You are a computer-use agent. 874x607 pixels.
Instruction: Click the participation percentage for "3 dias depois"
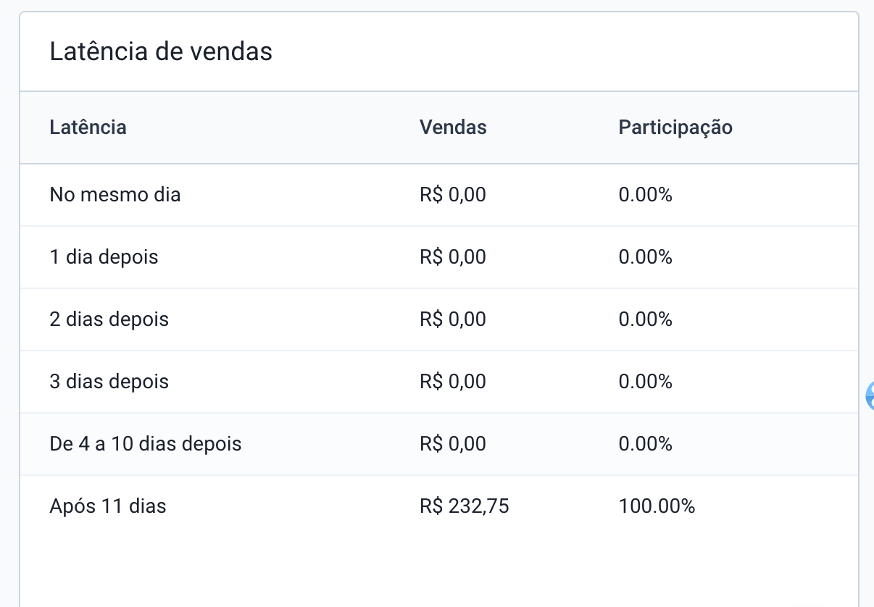[645, 382]
